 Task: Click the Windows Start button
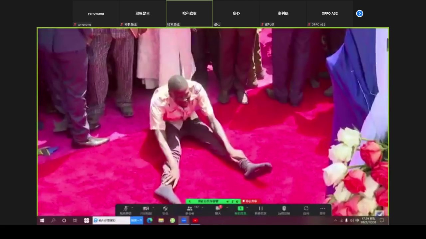tap(42, 220)
